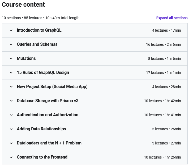Open the Queries and Schemas section
The height and width of the screenshot is (166, 189).
coord(37,44)
